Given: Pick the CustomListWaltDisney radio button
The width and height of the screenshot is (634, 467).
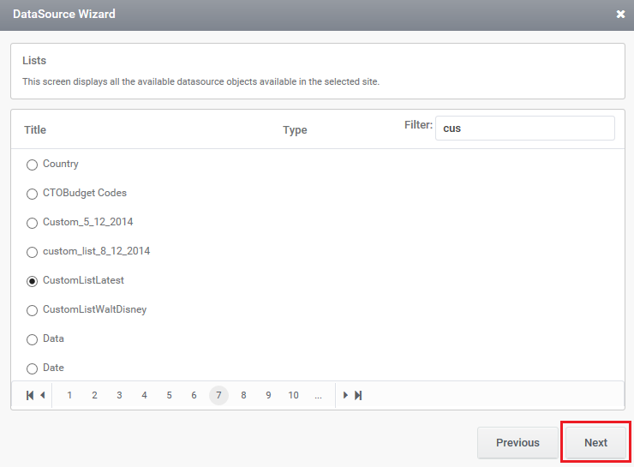Looking at the screenshot, I should coord(32,310).
